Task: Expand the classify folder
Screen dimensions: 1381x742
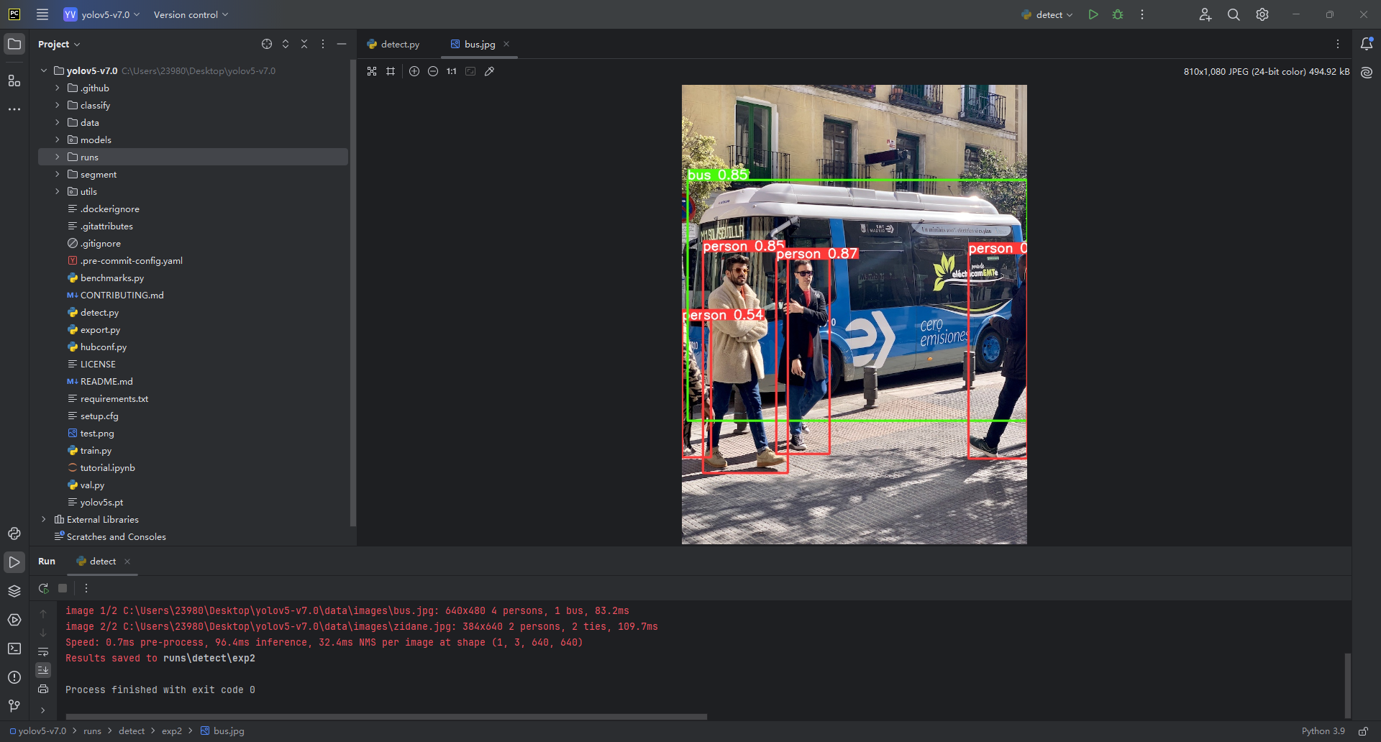Action: (x=58, y=105)
